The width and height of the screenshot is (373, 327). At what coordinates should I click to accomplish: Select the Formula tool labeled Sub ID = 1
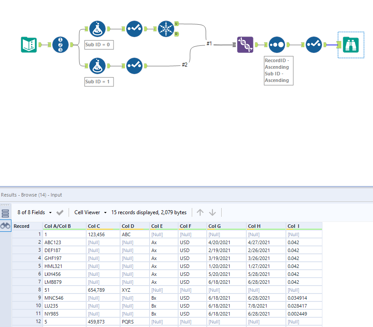(x=97, y=66)
